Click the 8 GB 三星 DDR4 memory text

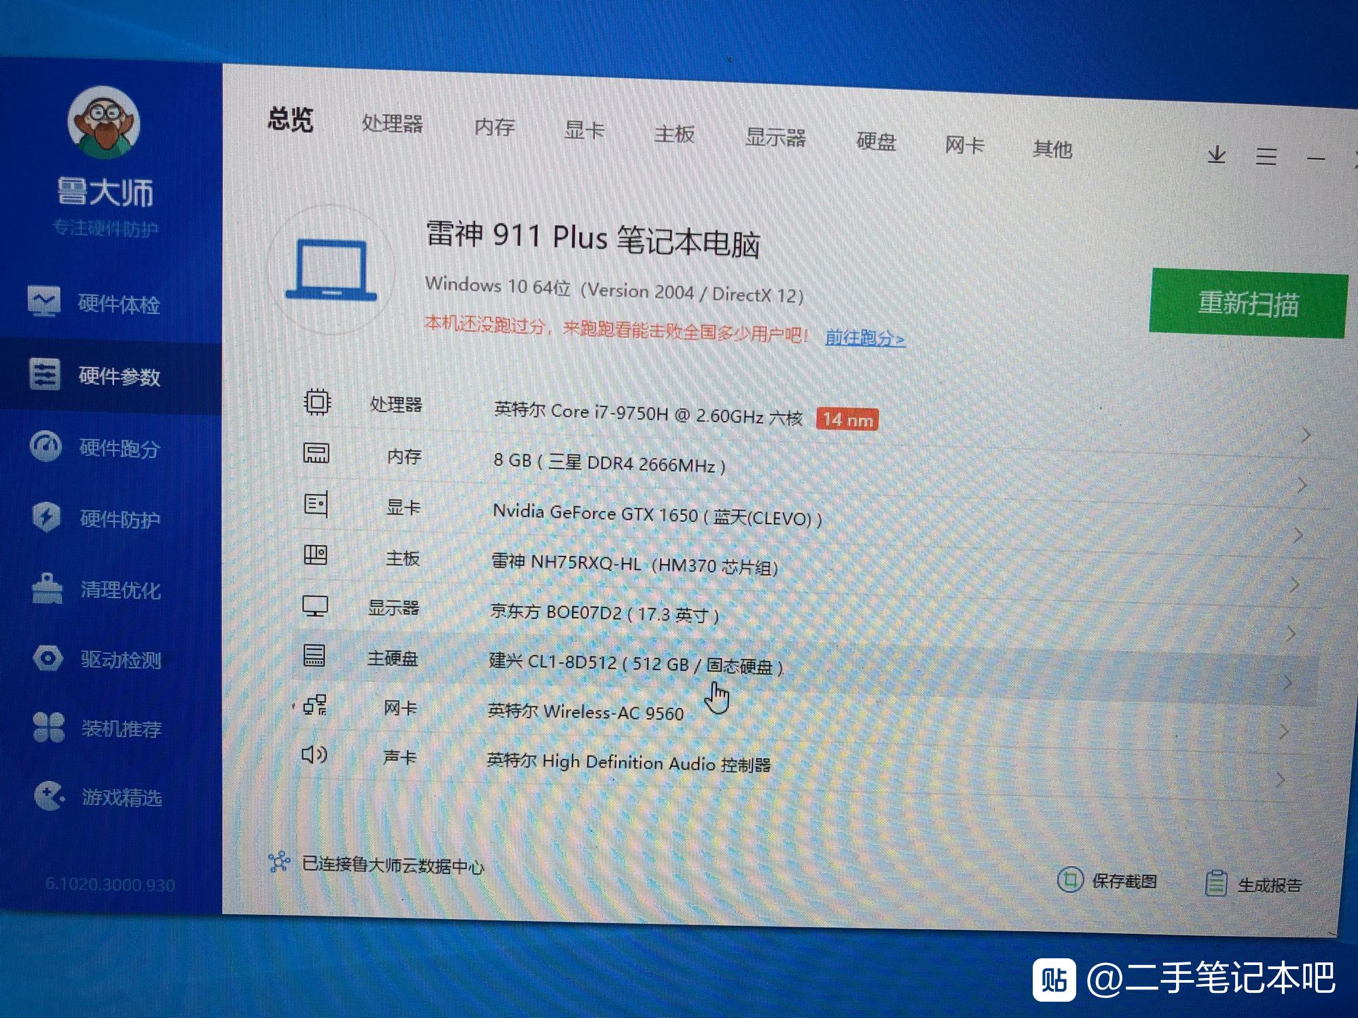point(609,463)
